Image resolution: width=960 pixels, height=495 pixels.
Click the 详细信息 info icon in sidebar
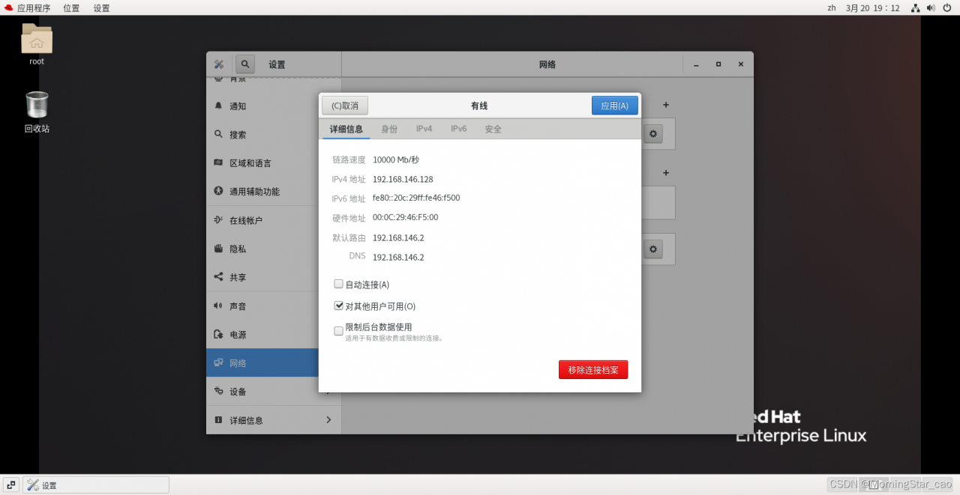[218, 420]
